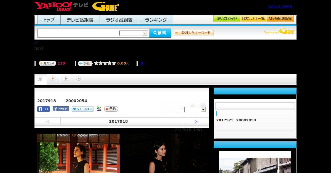Open the red shrine gate photo
The image size is (331, 173).
point(78,153)
